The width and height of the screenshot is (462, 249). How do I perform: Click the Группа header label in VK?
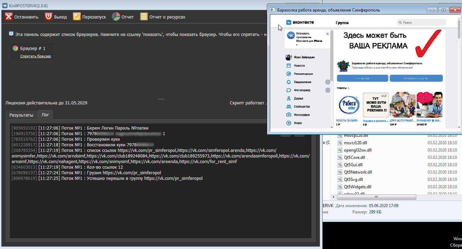point(342,23)
